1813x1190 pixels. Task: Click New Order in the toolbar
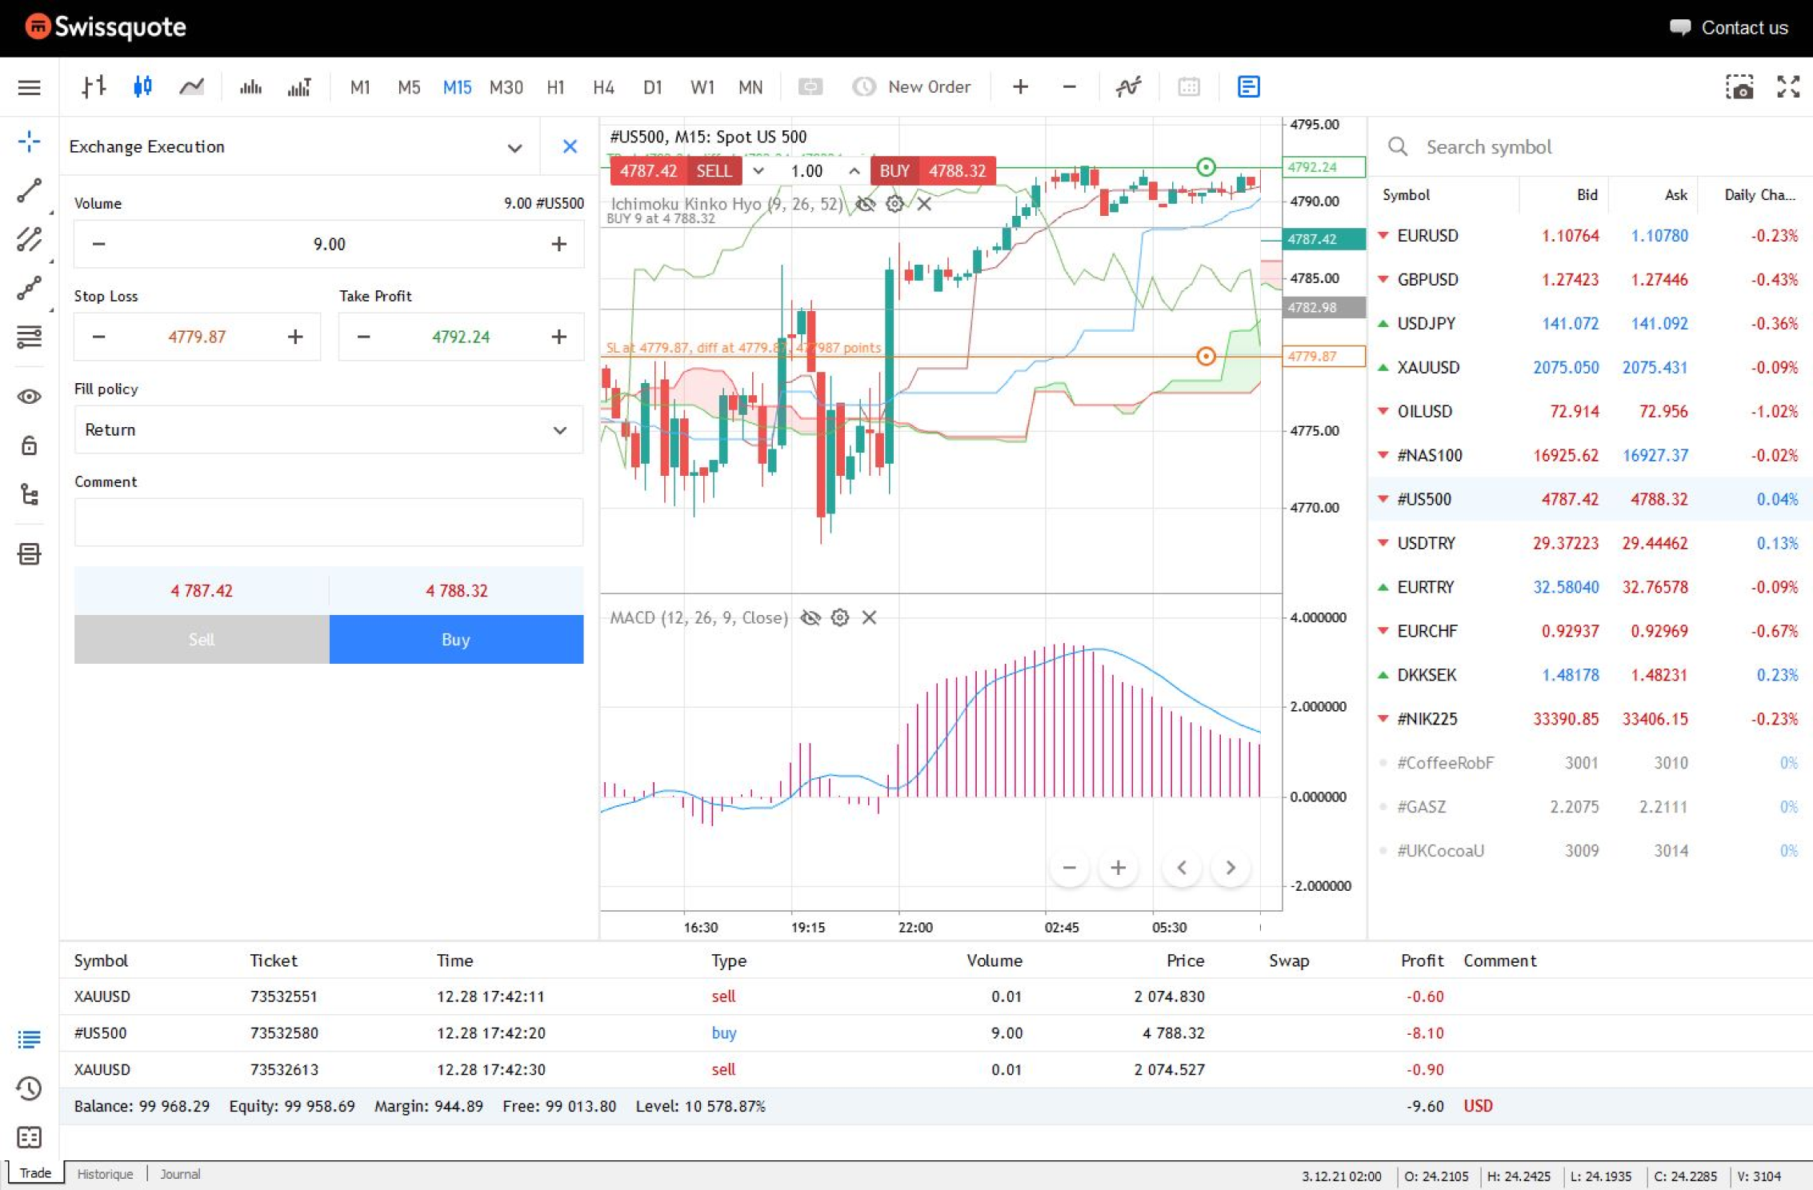point(912,86)
